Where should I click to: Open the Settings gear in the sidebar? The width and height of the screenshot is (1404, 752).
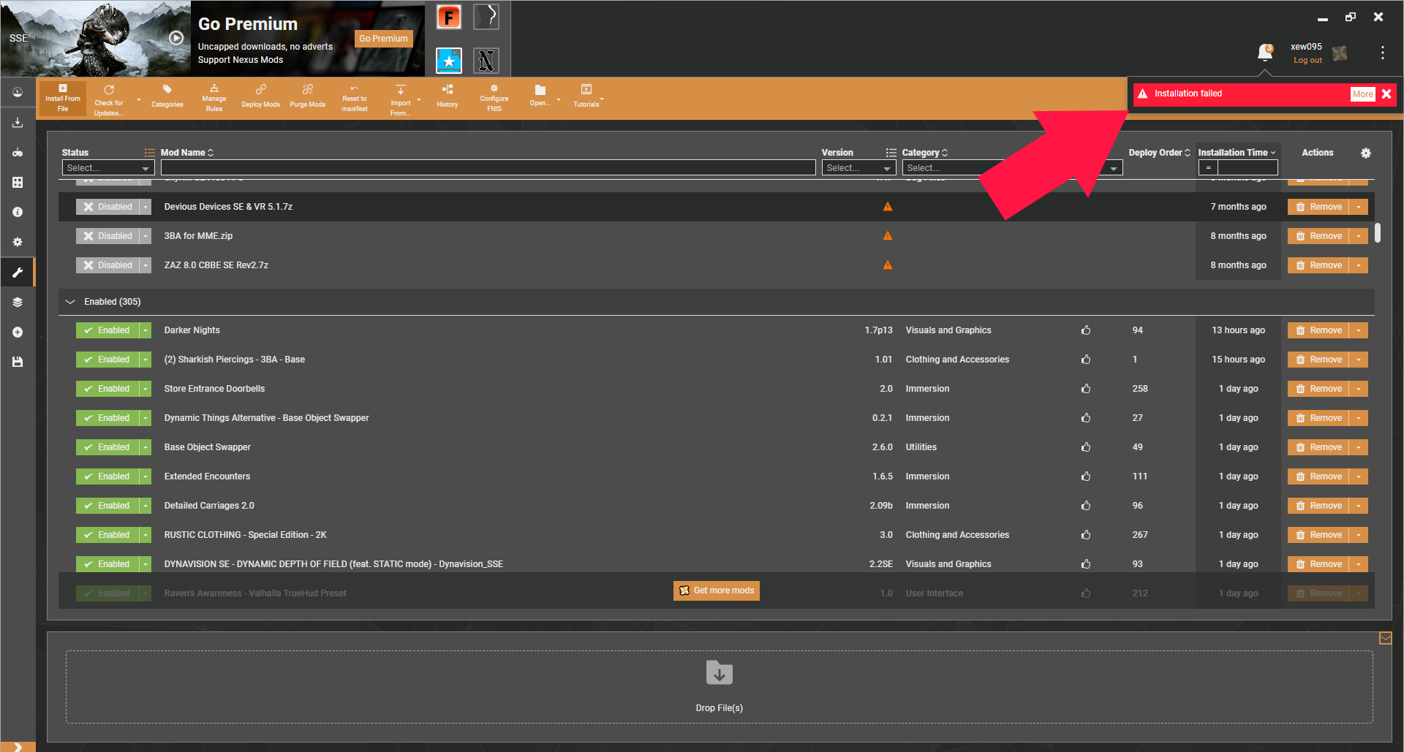click(x=18, y=242)
